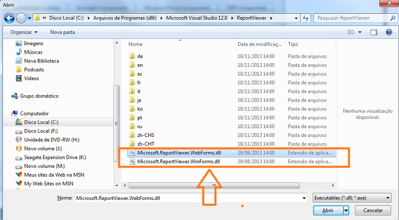Click the refresh button beside the address bar

click(x=306, y=18)
